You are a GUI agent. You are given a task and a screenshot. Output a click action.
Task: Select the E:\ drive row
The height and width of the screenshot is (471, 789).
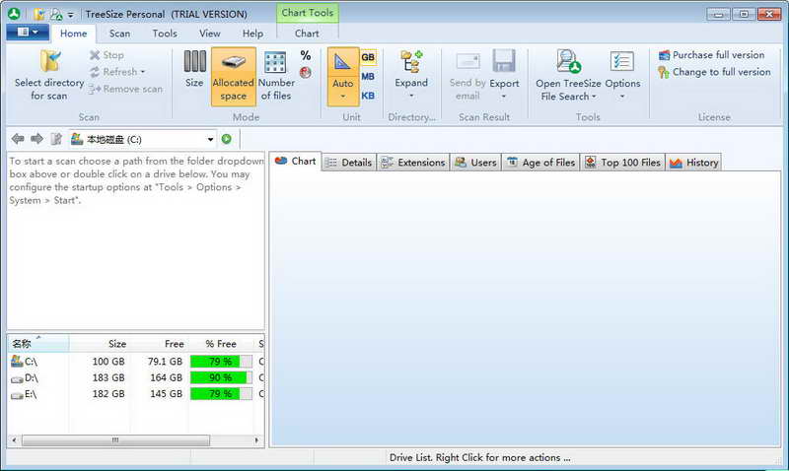[135, 393]
